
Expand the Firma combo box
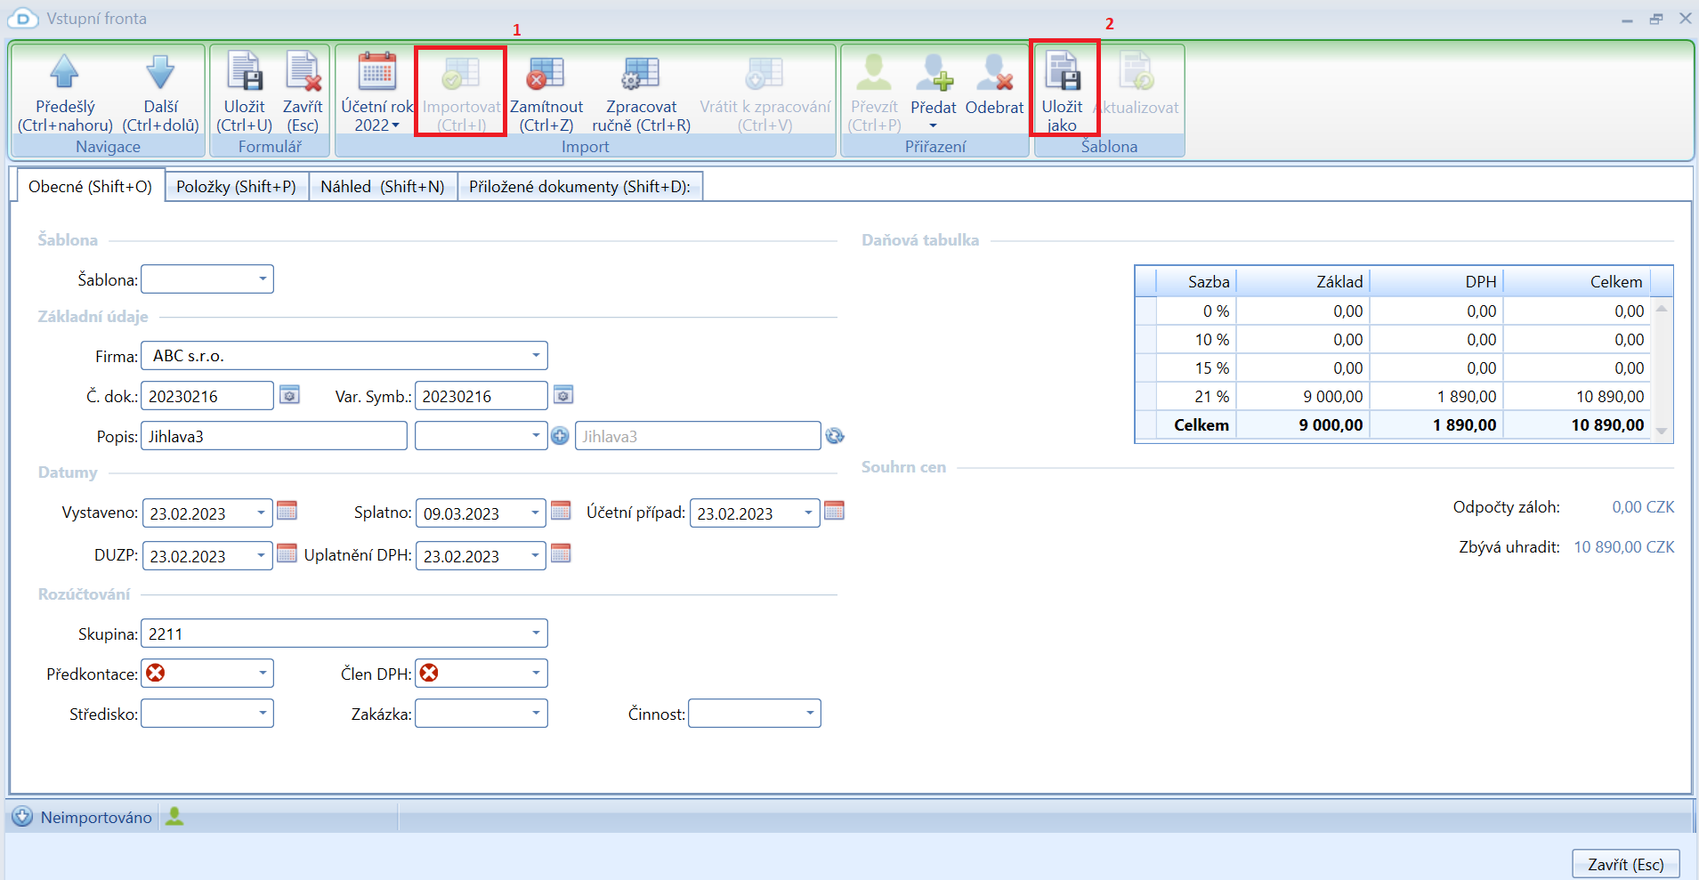536,356
